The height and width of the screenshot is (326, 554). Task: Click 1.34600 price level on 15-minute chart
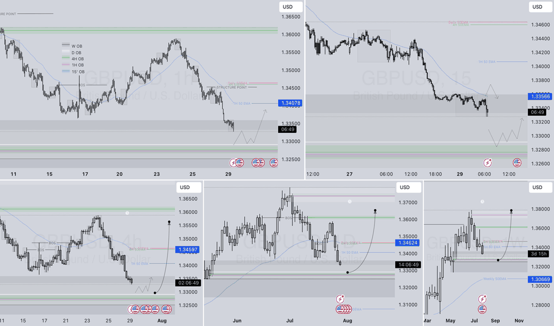click(540, 25)
